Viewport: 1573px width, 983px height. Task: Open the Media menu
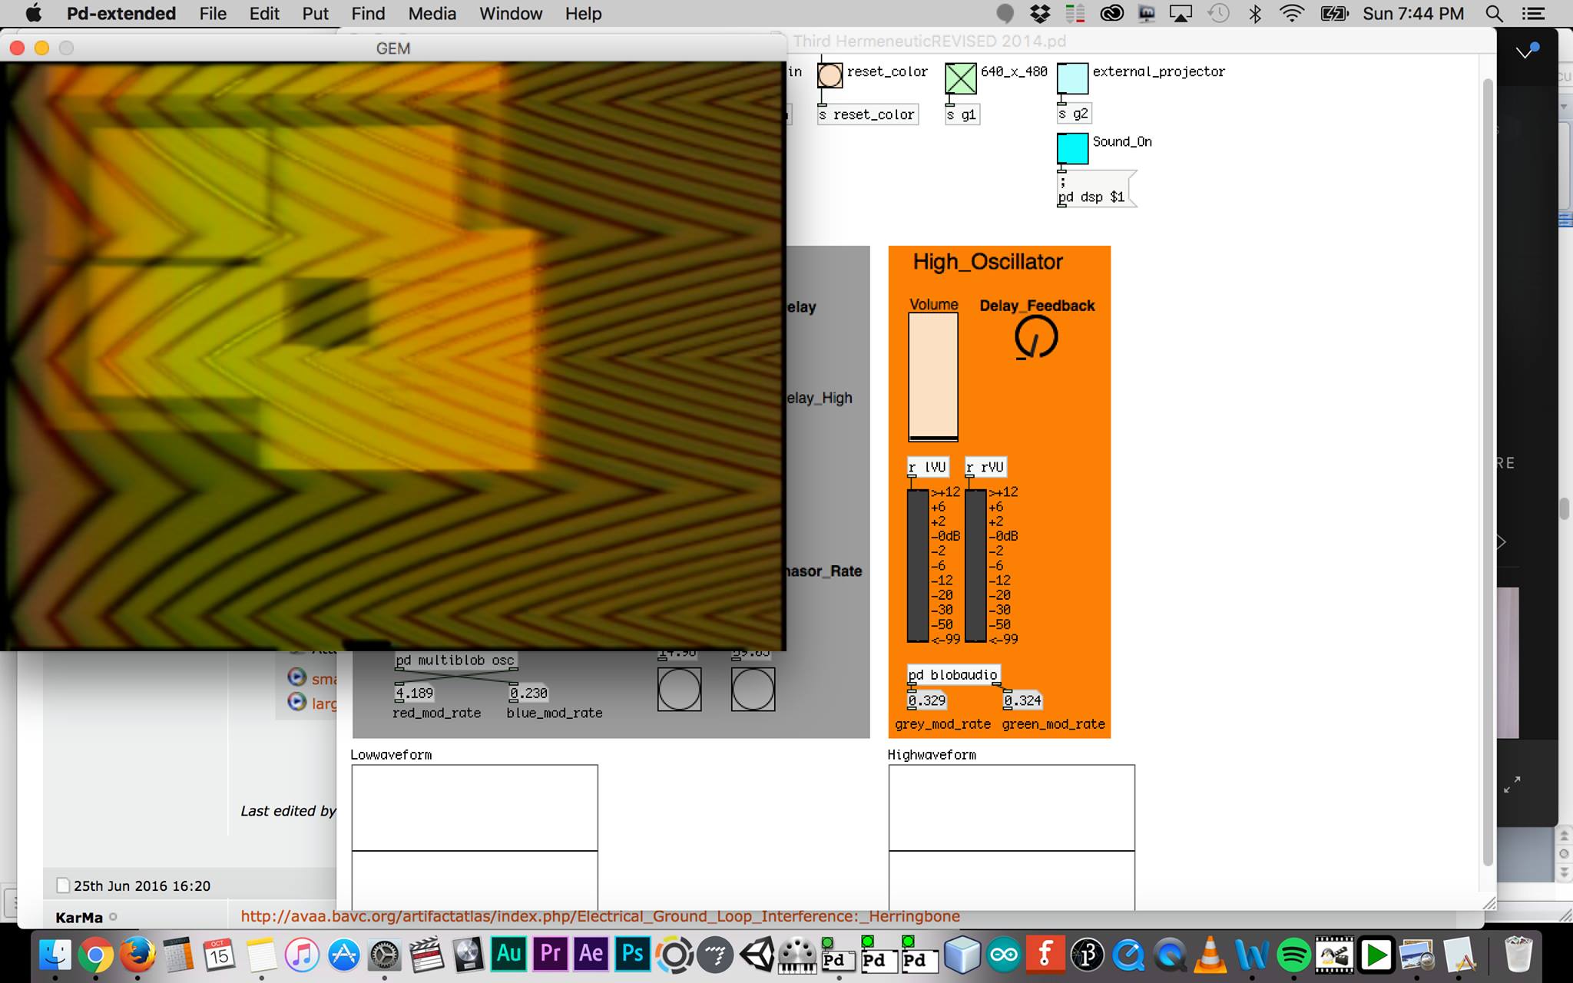(432, 14)
